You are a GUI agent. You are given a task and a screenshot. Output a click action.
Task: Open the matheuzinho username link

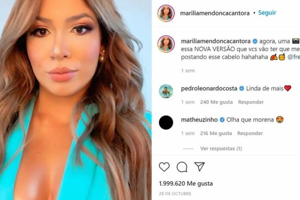tap(200, 120)
